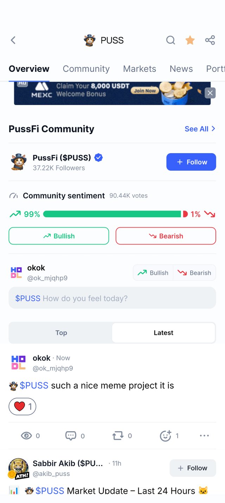Toggle the orange favorite star
This screenshot has height=503, width=225.
point(190,40)
